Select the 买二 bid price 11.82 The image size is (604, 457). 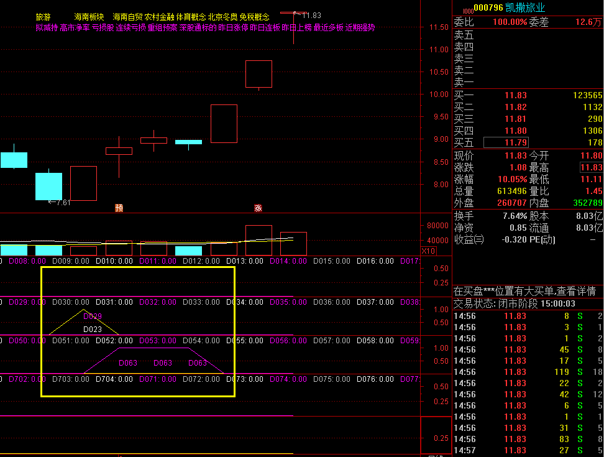click(515, 107)
